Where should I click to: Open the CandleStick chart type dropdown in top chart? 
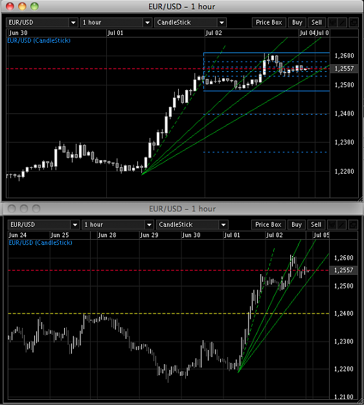(x=190, y=23)
